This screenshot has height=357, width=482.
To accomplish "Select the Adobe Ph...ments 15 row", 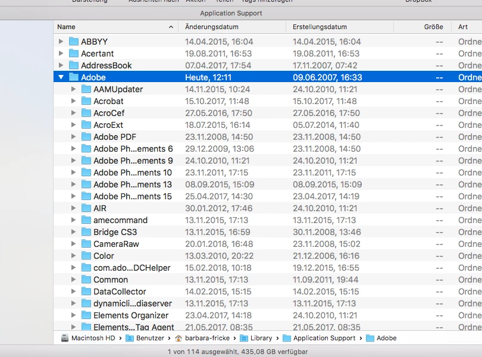I will [x=268, y=196].
